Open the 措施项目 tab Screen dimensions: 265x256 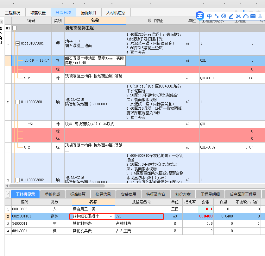[89, 13]
